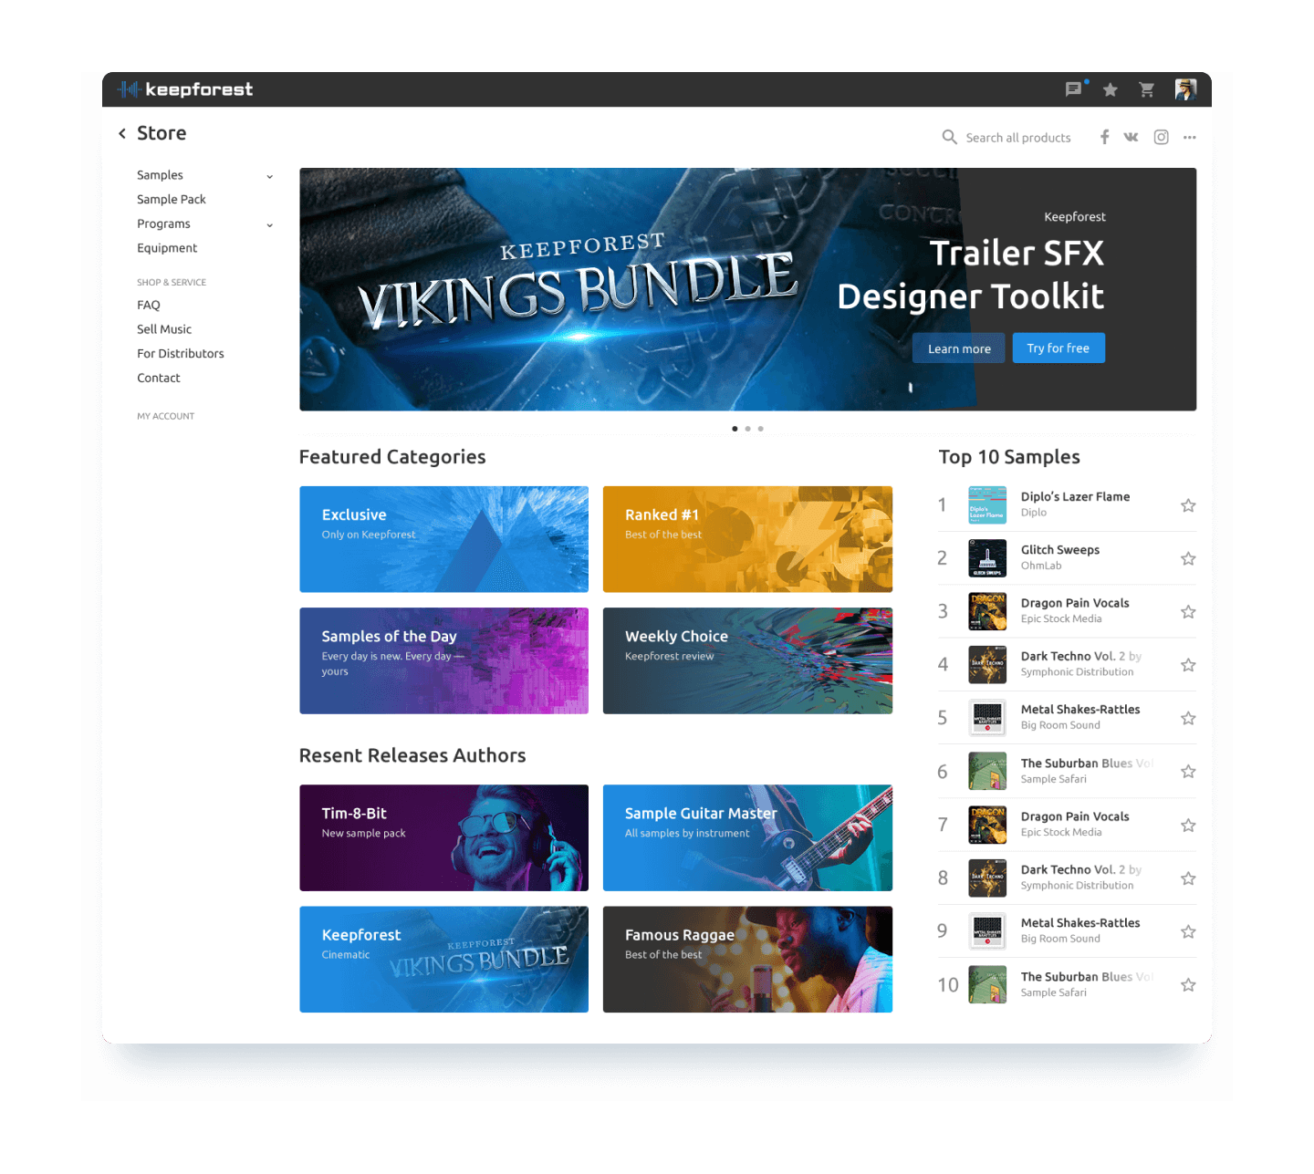1314x1174 pixels.
Task: Open favorites star in top bar
Action: (x=1111, y=89)
